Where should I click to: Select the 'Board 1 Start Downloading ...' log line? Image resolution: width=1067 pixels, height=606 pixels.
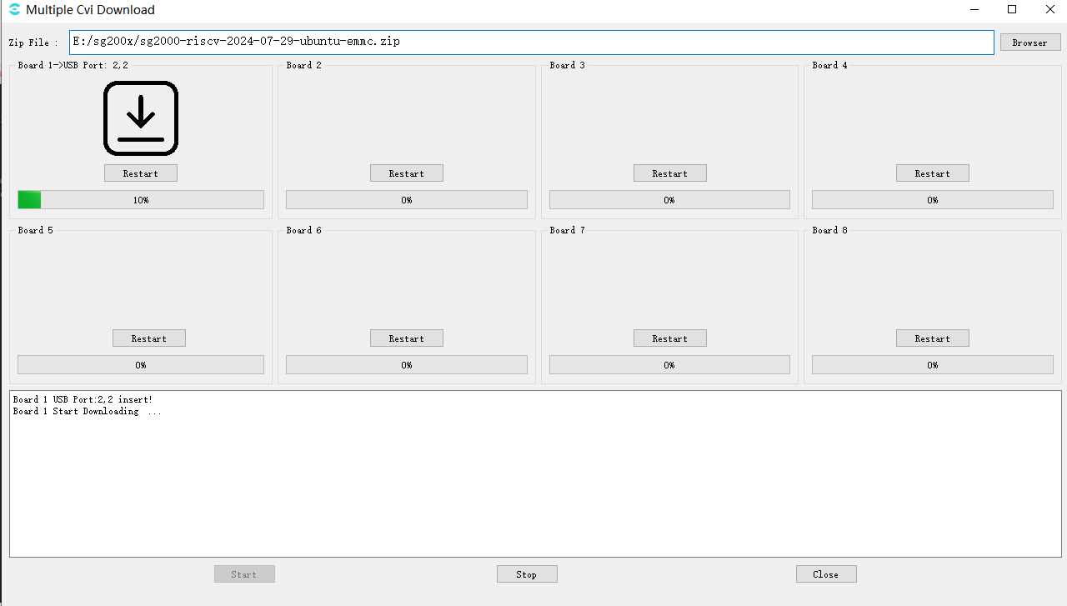coord(88,412)
